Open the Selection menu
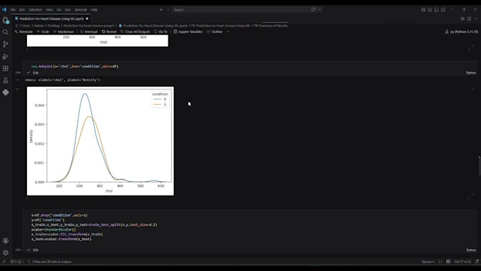The height and width of the screenshot is (271, 481). tap(35, 9)
